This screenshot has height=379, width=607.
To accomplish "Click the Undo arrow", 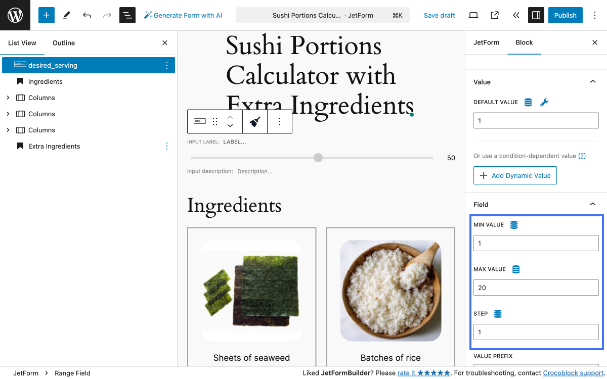I will 87,15.
